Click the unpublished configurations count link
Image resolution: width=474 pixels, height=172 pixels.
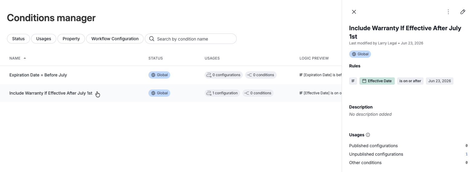tap(466, 154)
